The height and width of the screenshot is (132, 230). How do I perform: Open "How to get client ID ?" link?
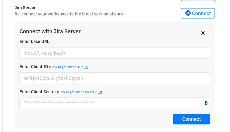pos(66,67)
